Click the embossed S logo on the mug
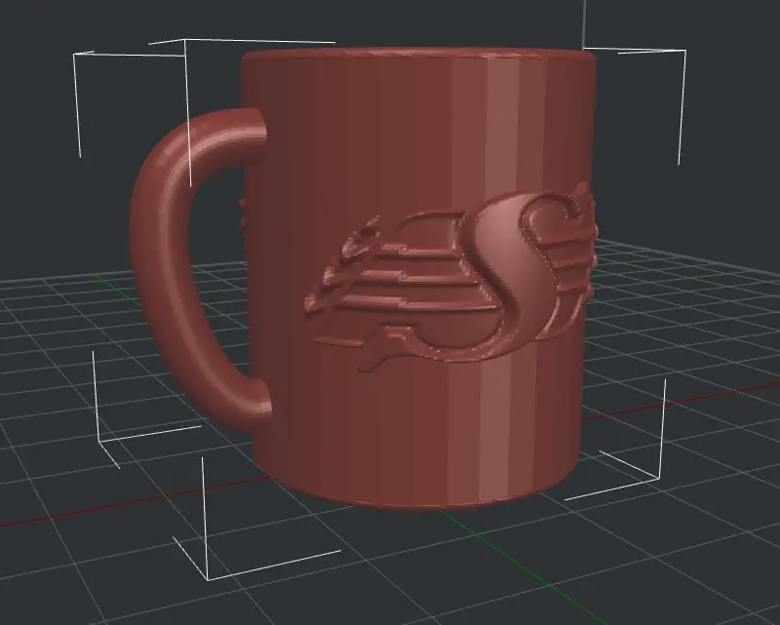Screen dimensions: 780x625 [450, 279]
